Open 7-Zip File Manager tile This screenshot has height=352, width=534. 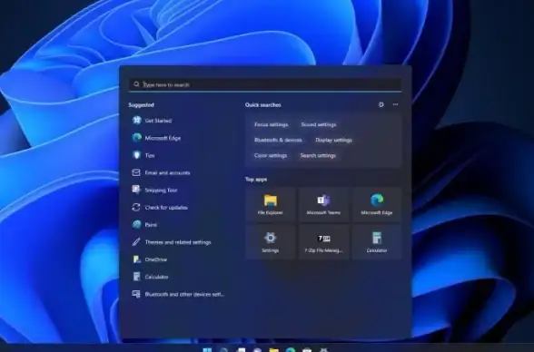[x=323, y=242]
